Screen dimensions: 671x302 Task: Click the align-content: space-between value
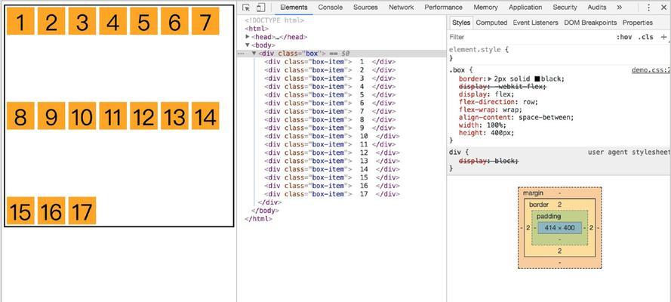[x=545, y=118]
